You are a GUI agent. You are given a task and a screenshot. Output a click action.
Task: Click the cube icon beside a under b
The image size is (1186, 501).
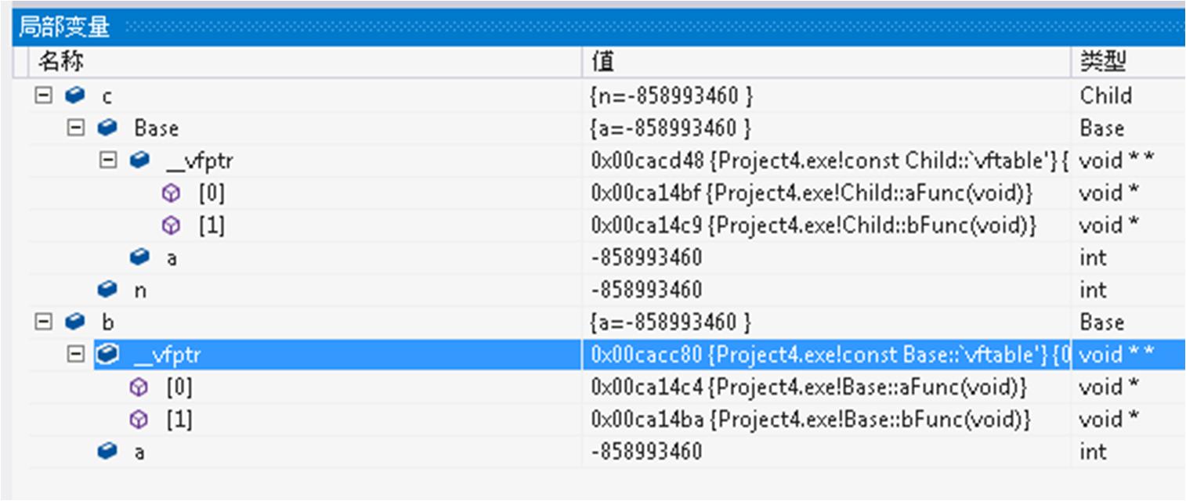(107, 452)
